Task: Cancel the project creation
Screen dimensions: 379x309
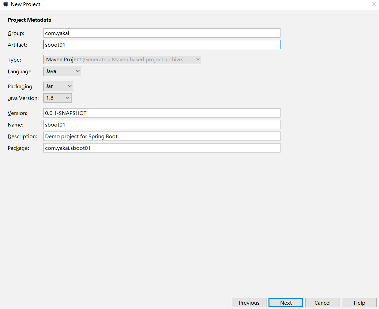Action: click(323, 303)
